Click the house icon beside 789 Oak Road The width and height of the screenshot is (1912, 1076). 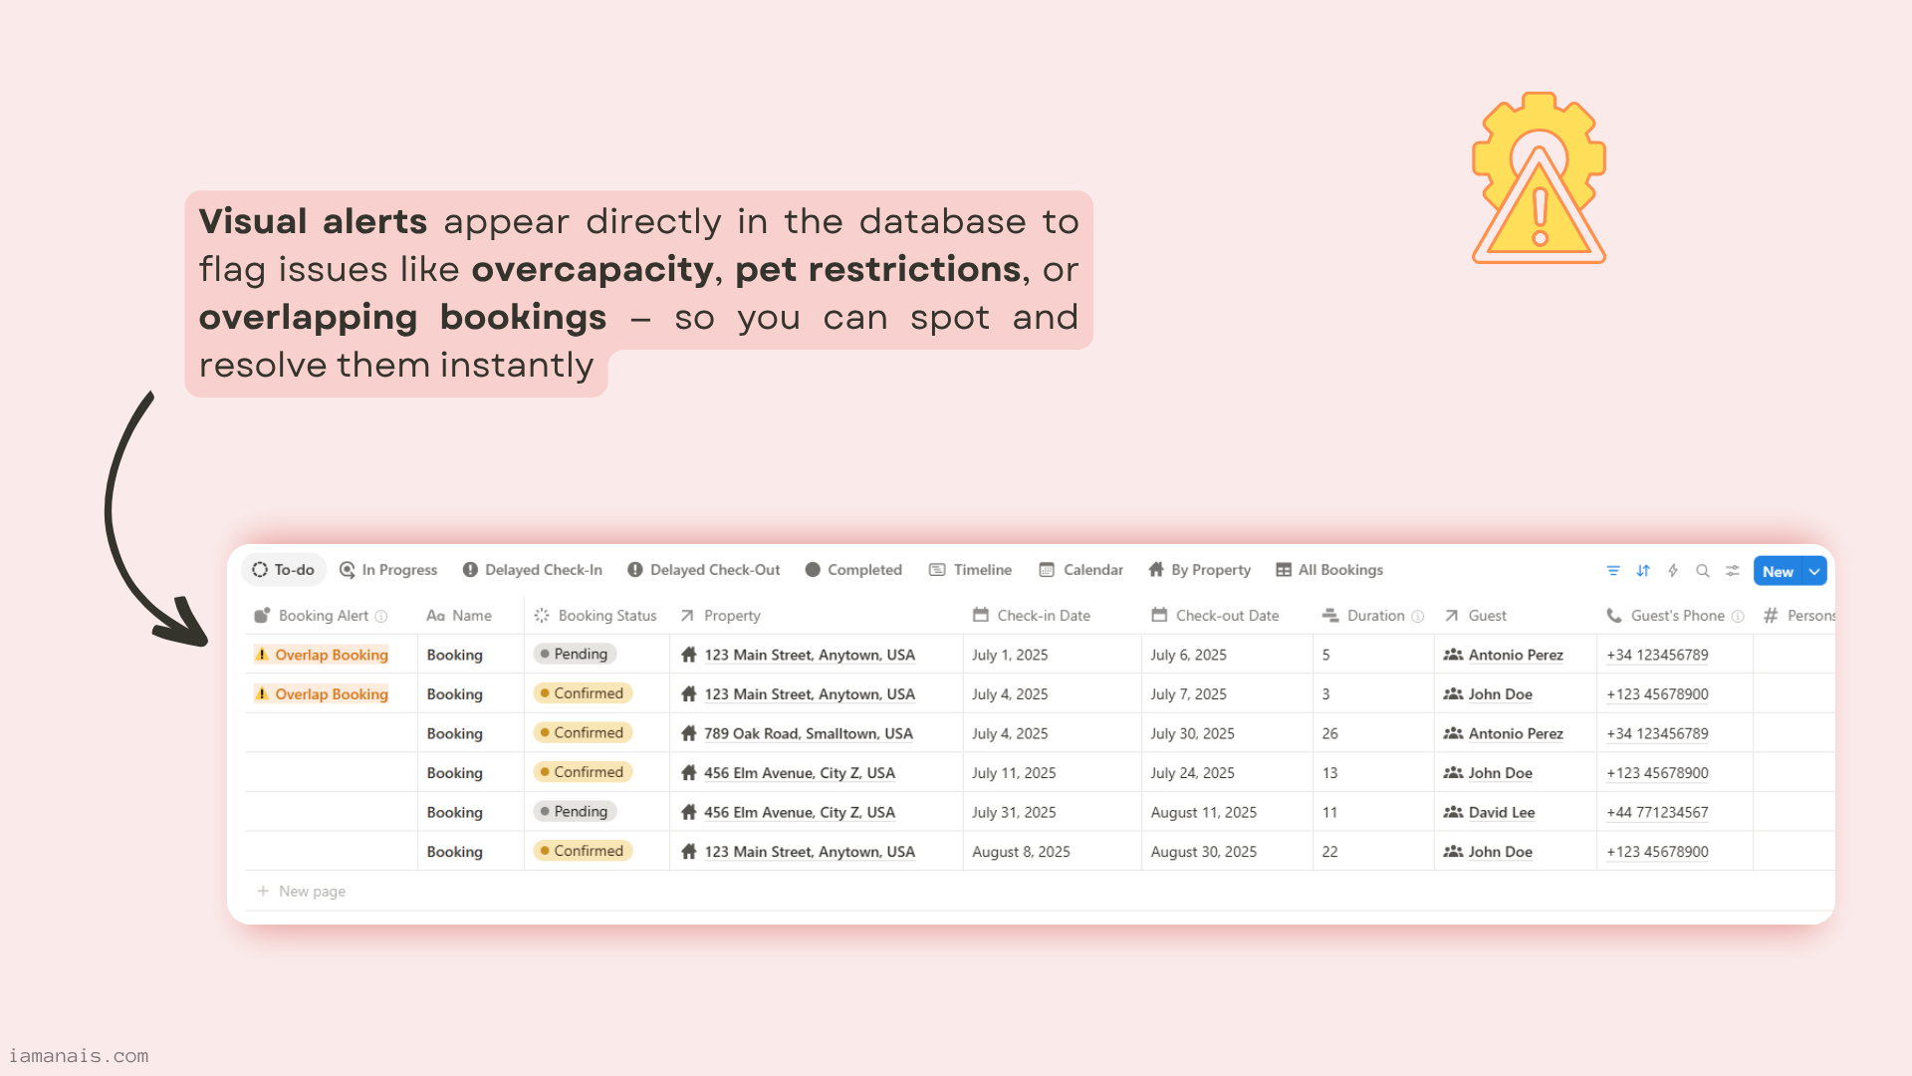coord(689,733)
